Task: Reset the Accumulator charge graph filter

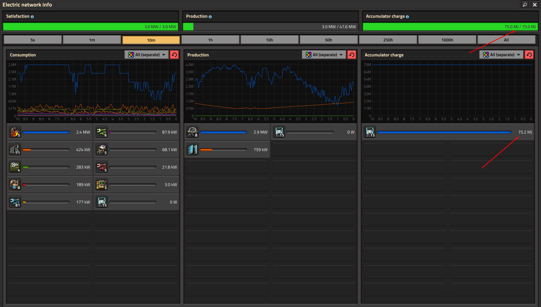Action: coord(529,55)
